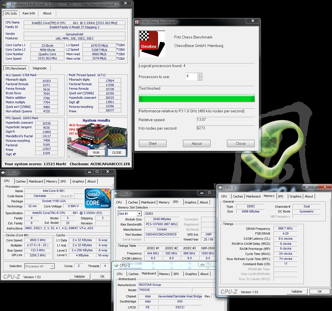
Task: Decrease Processors to use with down arrow
Action: [200, 78]
